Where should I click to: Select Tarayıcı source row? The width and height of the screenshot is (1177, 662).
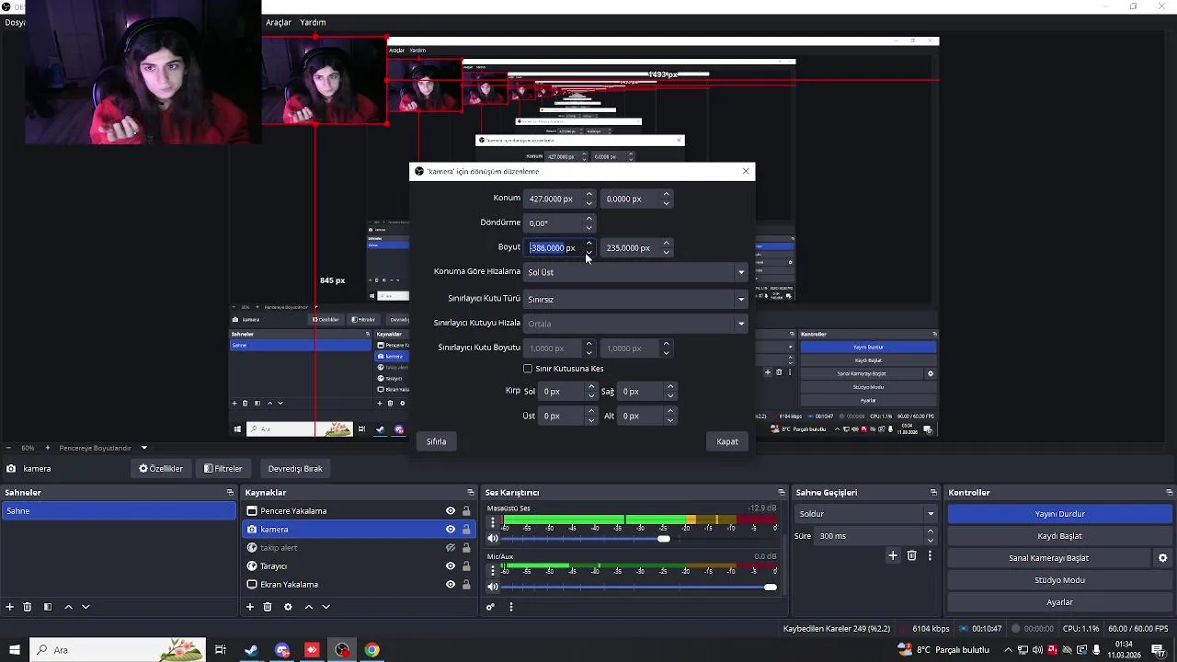click(x=359, y=566)
